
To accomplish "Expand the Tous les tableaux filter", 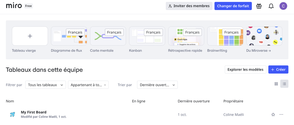I will click(x=45, y=85).
